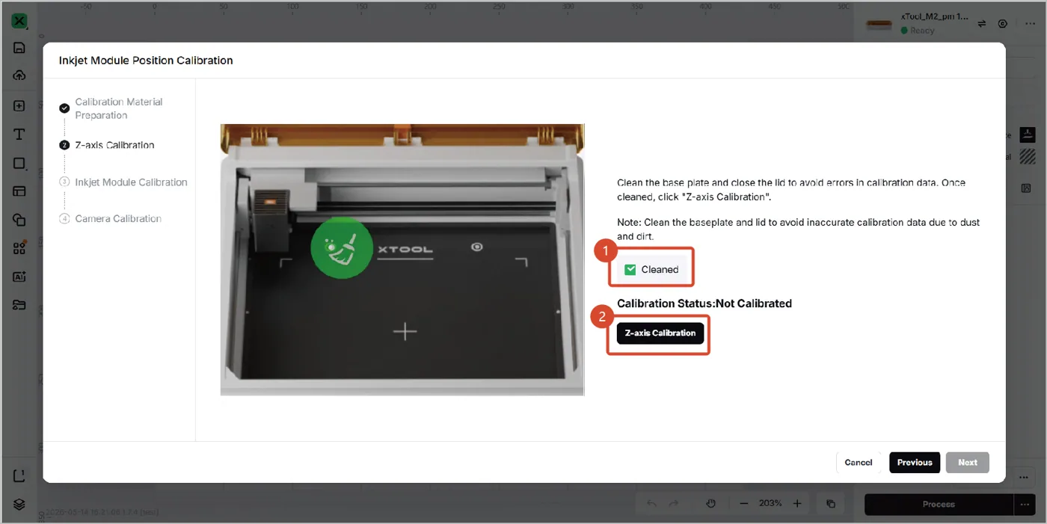
Task: Go back with the Previous button
Action: [915, 463]
